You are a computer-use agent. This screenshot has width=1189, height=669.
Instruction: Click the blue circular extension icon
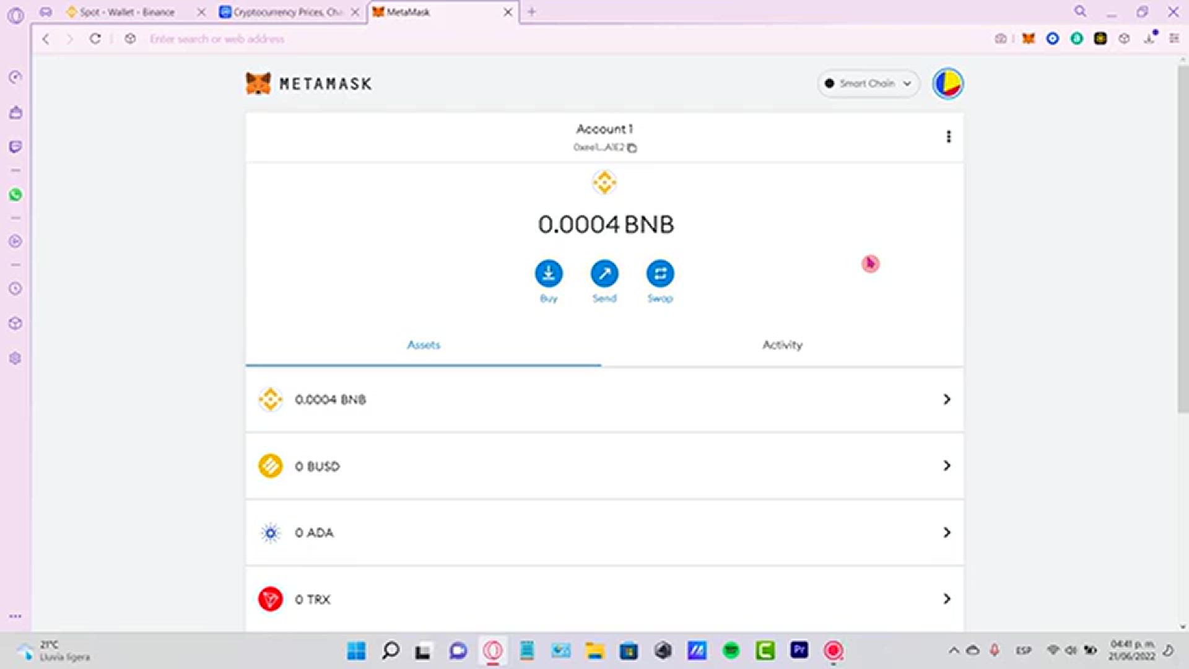(1052, 38)
